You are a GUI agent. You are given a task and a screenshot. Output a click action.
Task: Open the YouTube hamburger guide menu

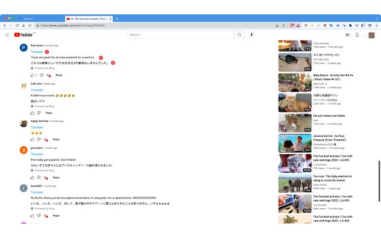[x=7, y=35]
